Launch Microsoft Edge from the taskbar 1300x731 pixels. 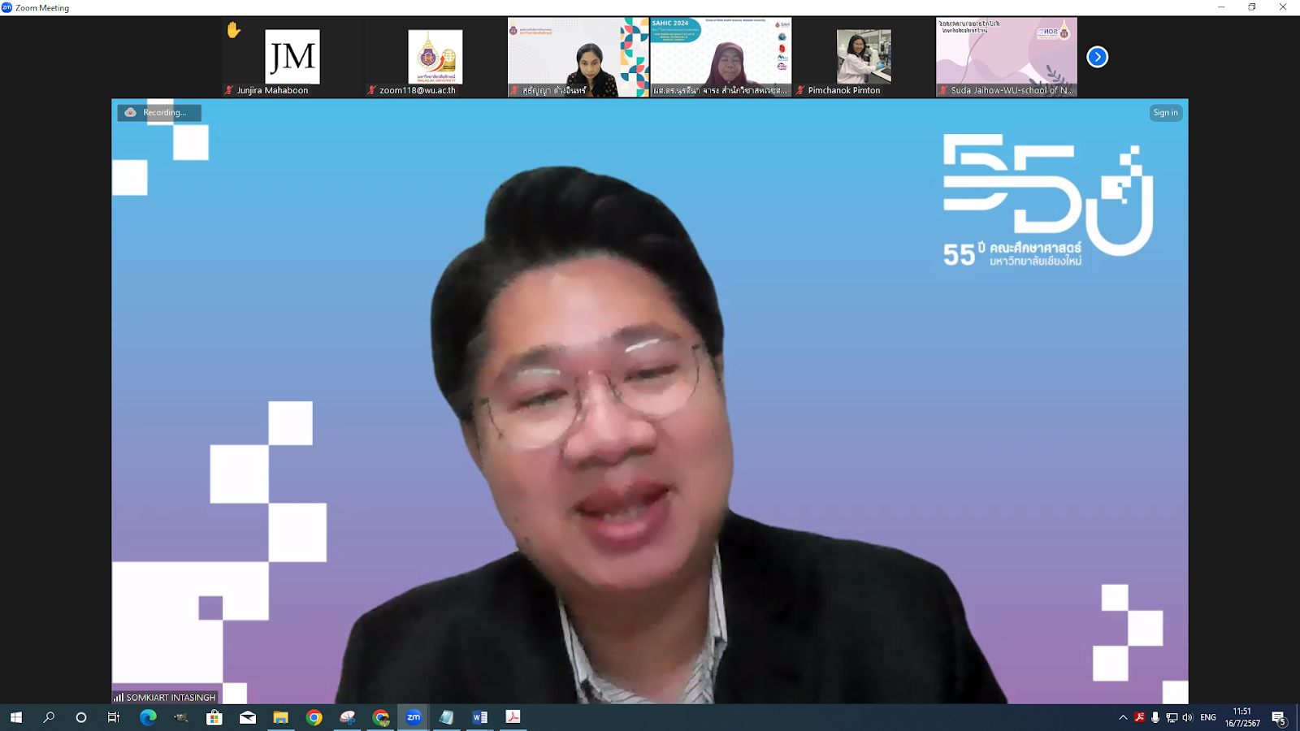tap(148, 717)
